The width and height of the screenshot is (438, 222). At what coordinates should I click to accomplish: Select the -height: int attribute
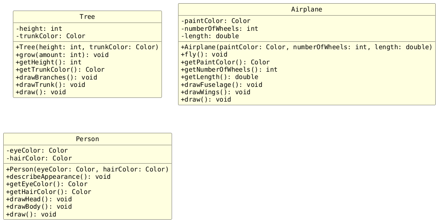click(x=39, y=28)
